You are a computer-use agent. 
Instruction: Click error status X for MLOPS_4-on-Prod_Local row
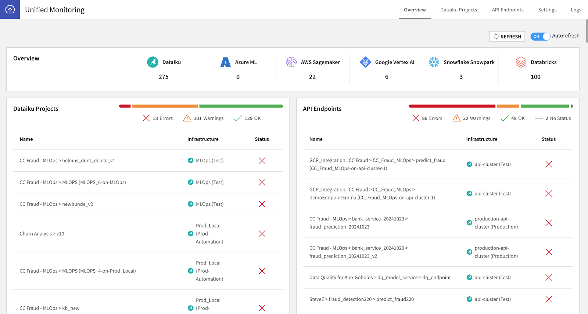click(x=262, y=271)
